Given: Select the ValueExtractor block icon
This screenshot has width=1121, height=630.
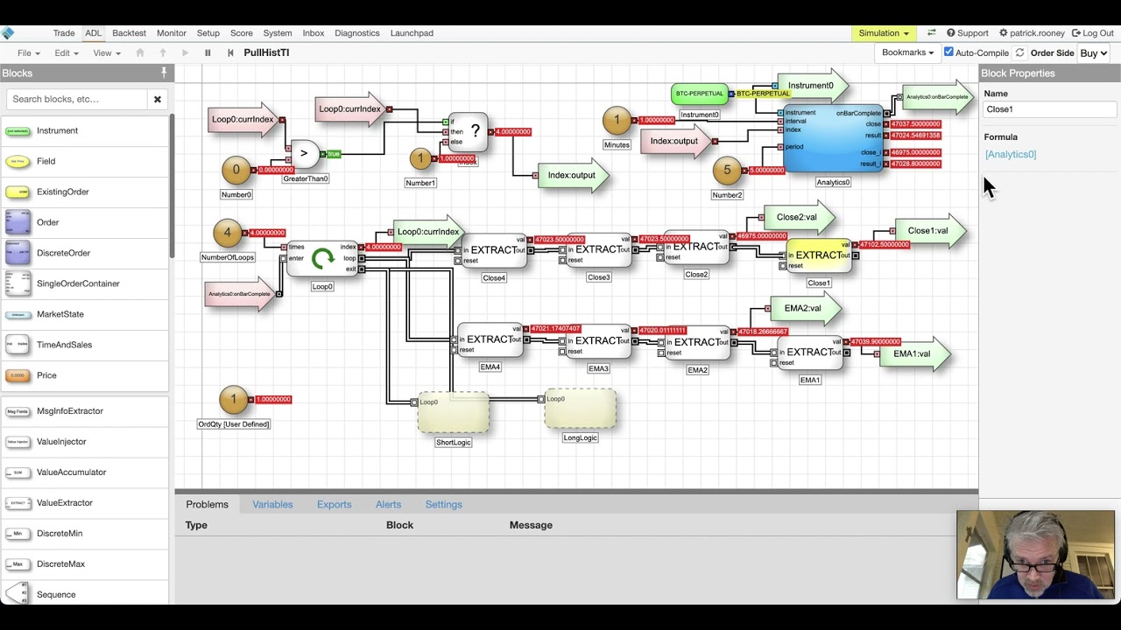Looking at the screenshot, I should (x=18, y=503).
